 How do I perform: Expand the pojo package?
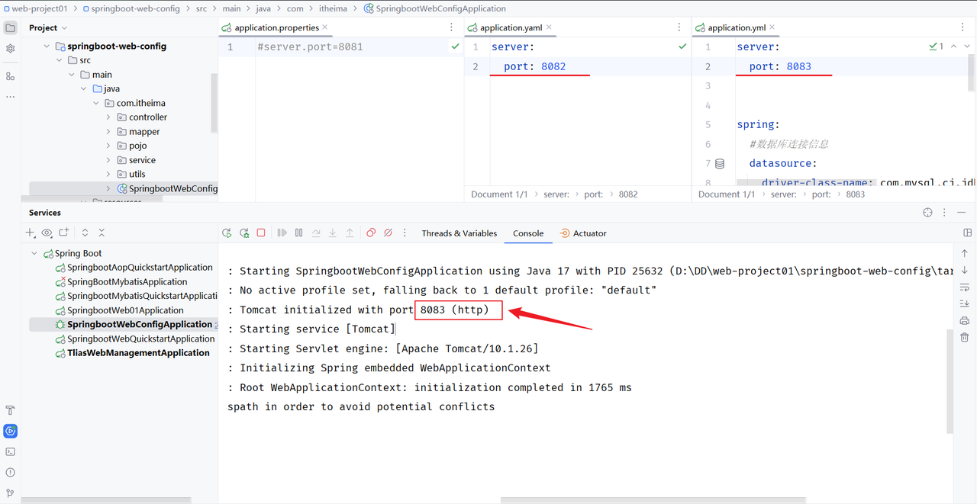point(108,146)
